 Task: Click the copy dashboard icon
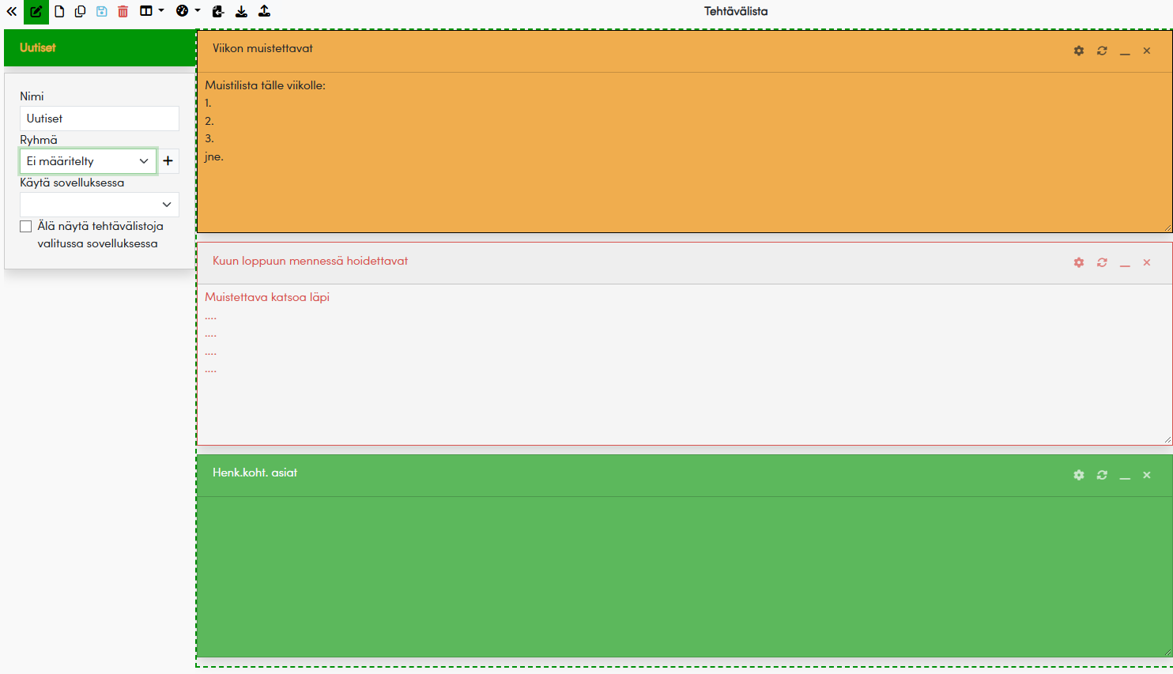[x=80, y=12]
